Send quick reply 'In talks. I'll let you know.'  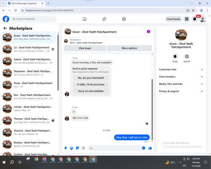(91, 84)
